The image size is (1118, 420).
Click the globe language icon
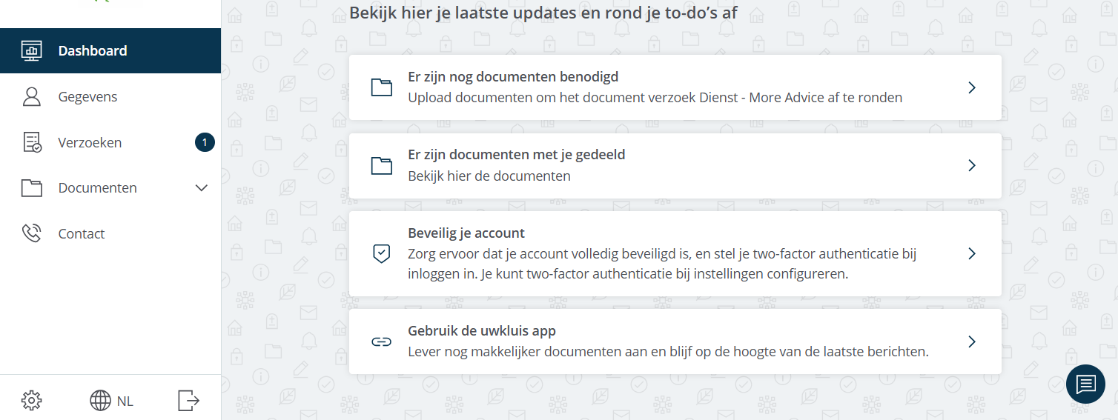100,401
